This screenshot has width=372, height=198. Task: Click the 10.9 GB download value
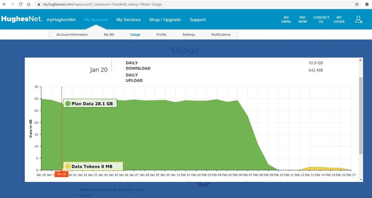click(x=316, y=63)
